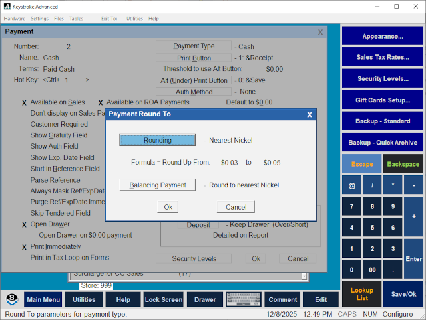Tap the @ key on the keypad
The image size is (426, 320).
click(351, 185)
